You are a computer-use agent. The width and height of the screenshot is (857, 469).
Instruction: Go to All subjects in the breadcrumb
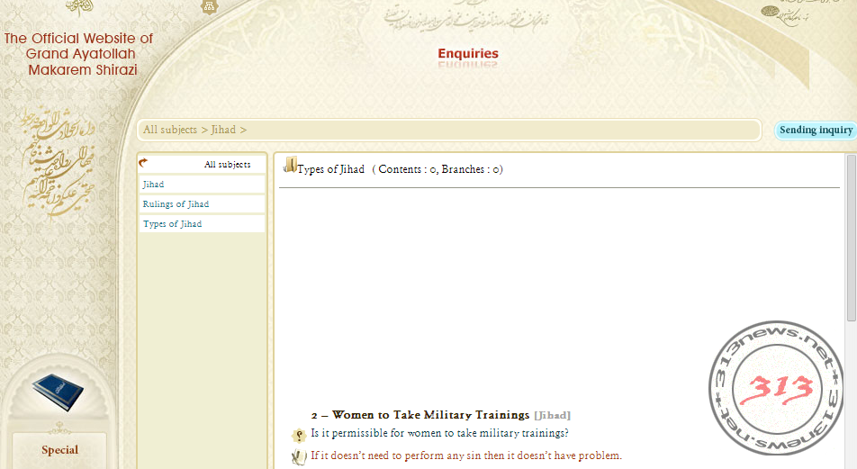tap(170, 131)
